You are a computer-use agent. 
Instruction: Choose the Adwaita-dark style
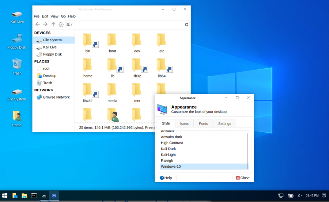[x=204, y=137]
